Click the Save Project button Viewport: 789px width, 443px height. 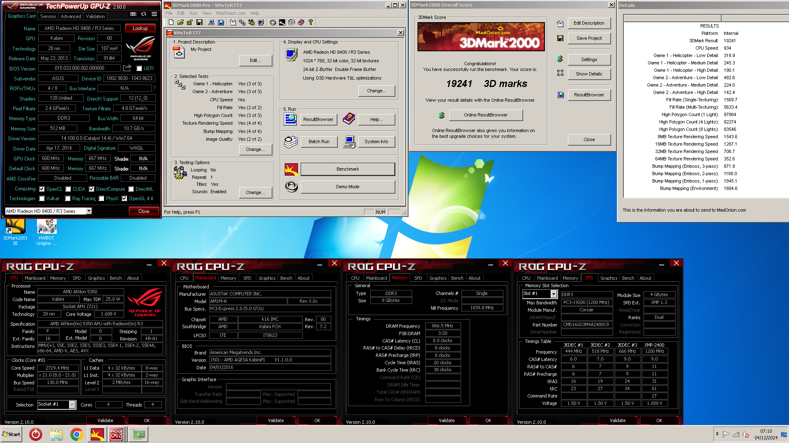pyautogui.click(x=589, y=38)
